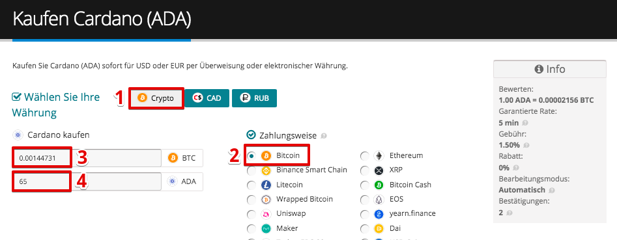Click the Bitcoin Cash green icon
Image resolution: width=617 pixels, height=240 pixels.
point(379,185)
